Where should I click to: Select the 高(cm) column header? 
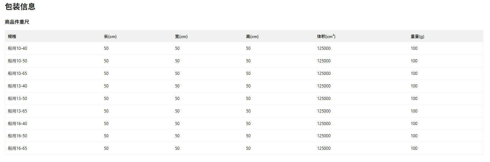[252, 37]
